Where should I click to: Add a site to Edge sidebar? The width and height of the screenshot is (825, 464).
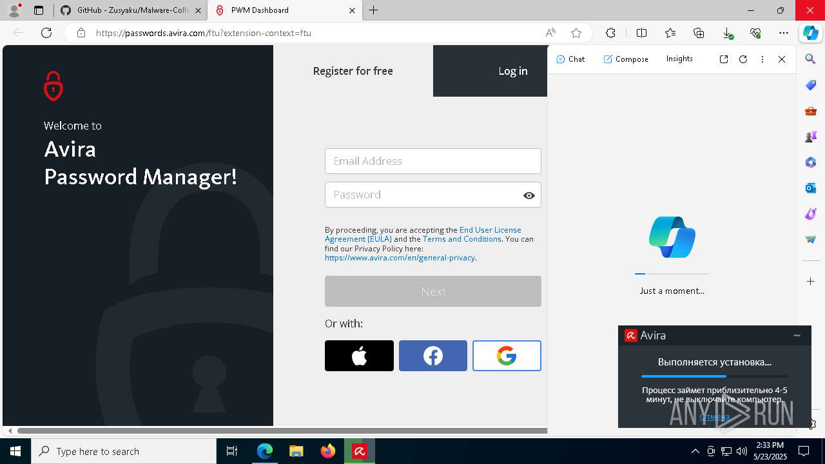coord(811,282)
